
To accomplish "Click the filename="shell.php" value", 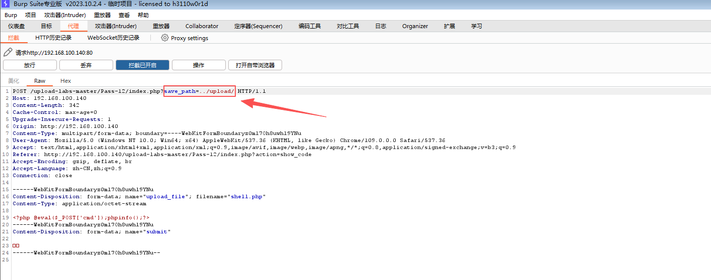I will (x=231, y=197).
